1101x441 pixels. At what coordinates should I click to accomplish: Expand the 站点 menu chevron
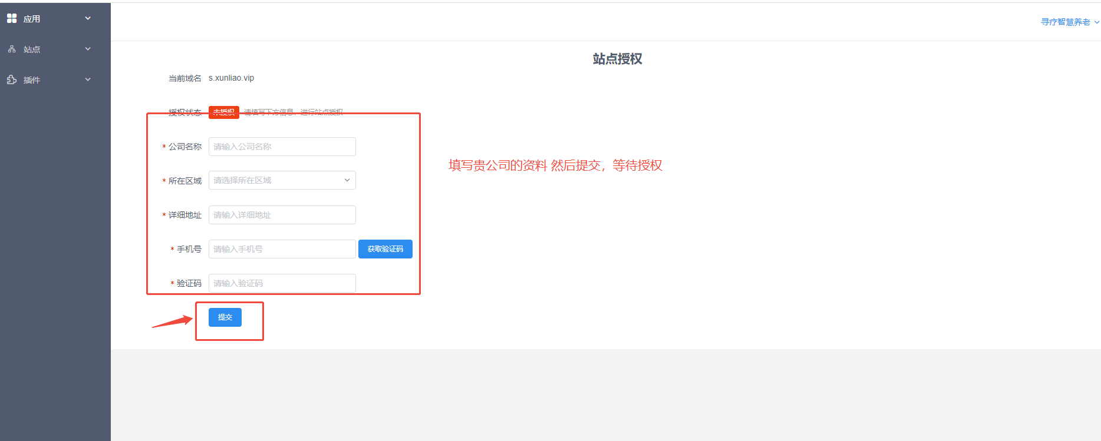88,49
